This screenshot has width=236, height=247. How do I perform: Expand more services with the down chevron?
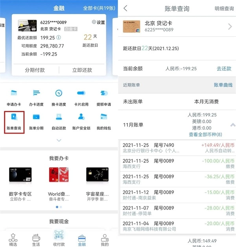coord(59,140)
